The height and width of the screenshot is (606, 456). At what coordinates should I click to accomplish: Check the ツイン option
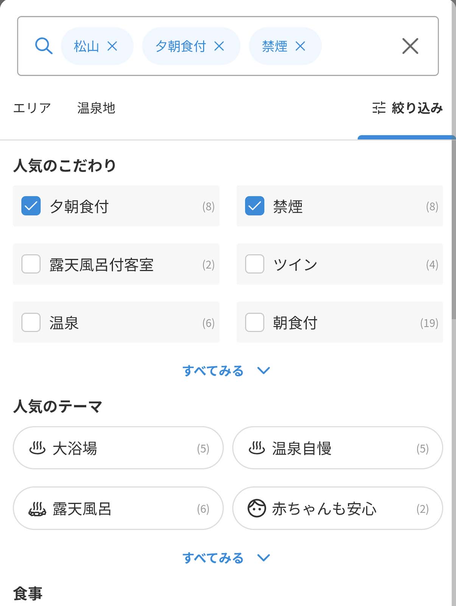tap(255, 264)
